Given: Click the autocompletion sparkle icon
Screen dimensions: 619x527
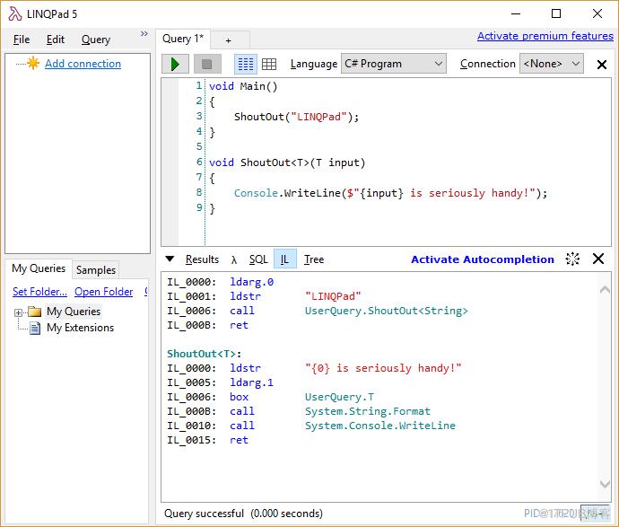Looking at the screenshot, I should 572,259.
